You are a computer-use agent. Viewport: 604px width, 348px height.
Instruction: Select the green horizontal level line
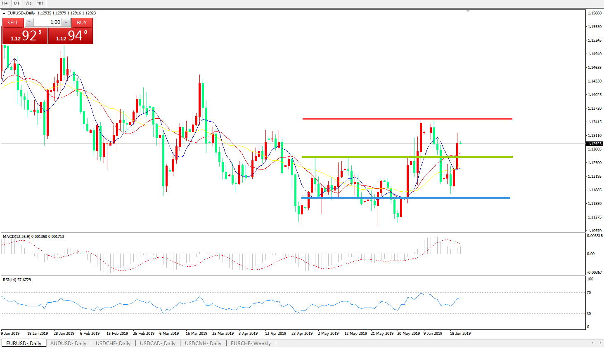(x=407, y=157)
